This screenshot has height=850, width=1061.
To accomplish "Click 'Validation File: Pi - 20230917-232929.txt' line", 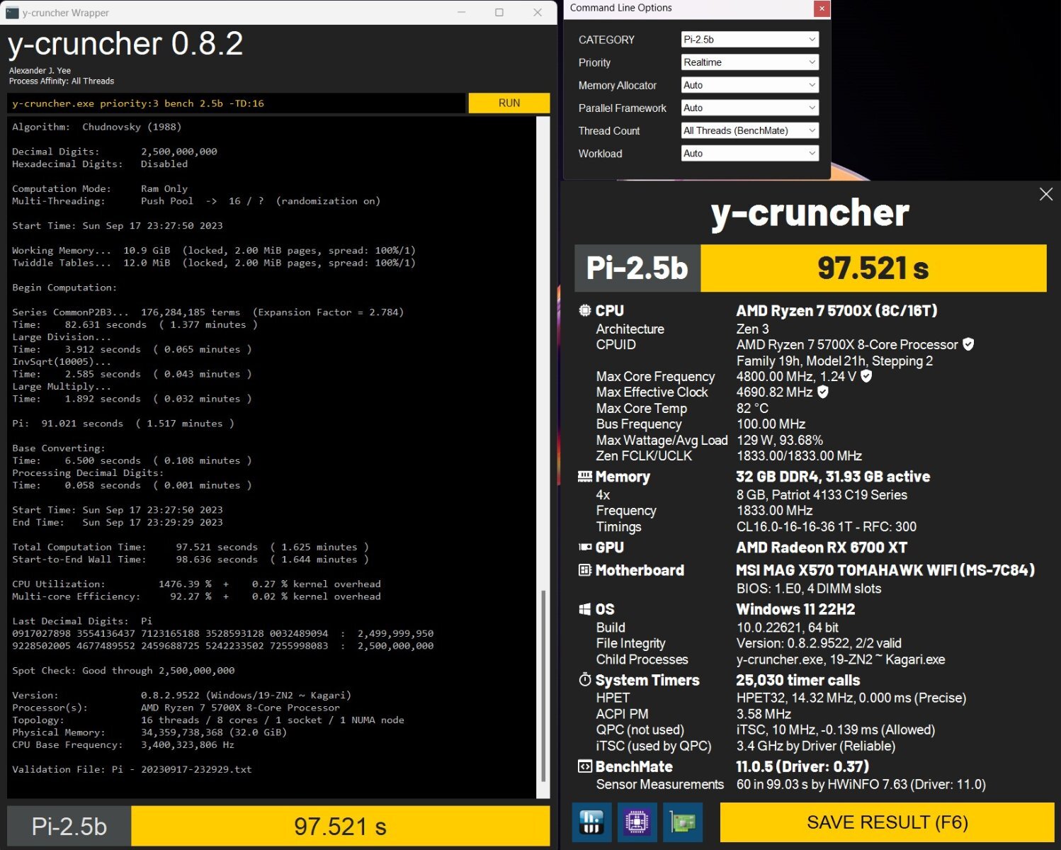I will [132, 769].
